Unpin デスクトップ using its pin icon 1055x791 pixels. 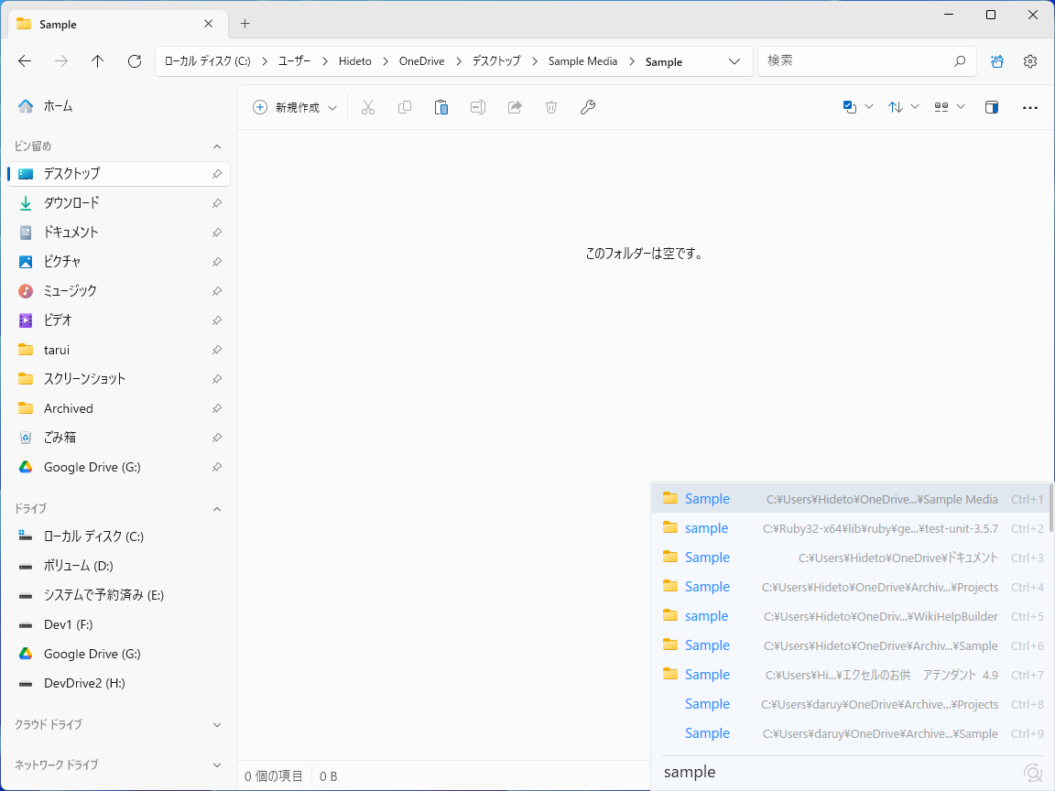click(217, 174)
